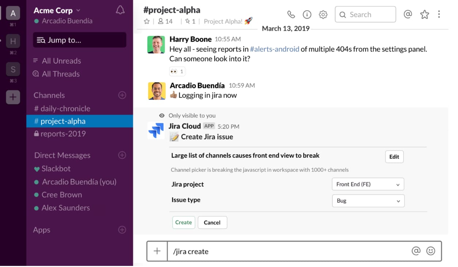Click the Direct Messages section header
458x267 pixels.
(x=62, y=155)
